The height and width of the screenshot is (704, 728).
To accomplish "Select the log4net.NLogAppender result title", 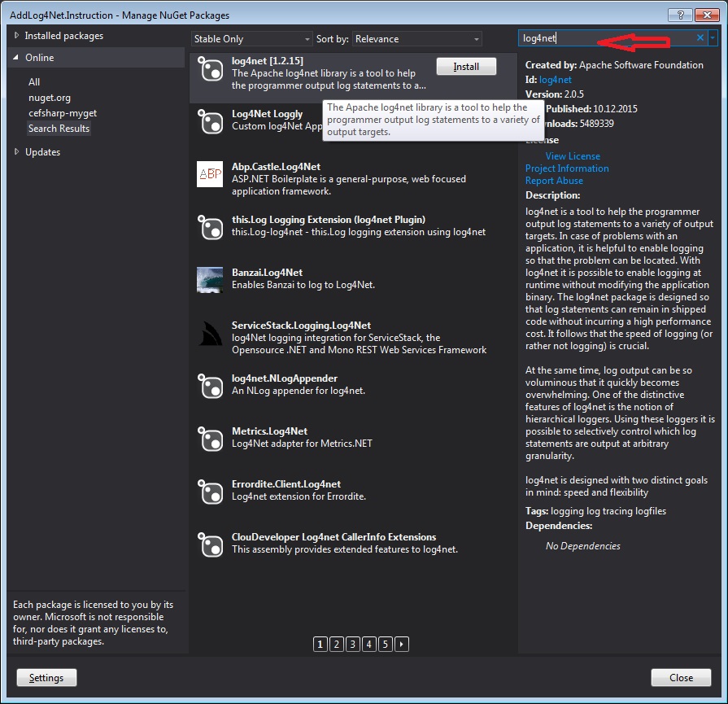I will (x=284, y=378).
